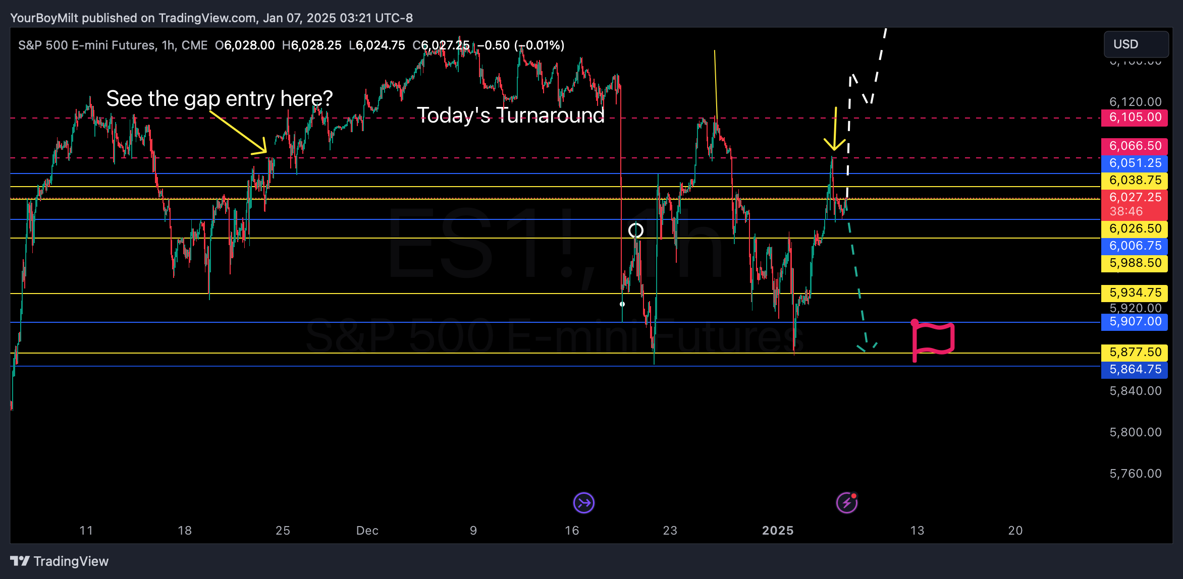Click the 5,907.00 blue price label

click(1135, 322)
